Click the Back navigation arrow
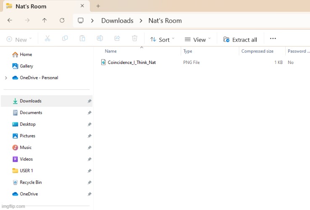This screenshot has width=310, height=210. 10,20
